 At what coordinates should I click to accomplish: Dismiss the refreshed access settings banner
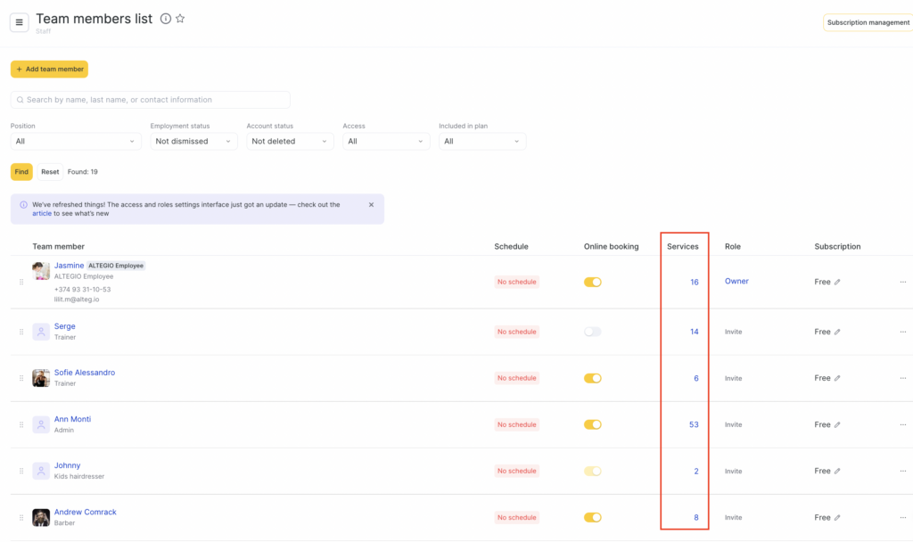click(372, 205)
